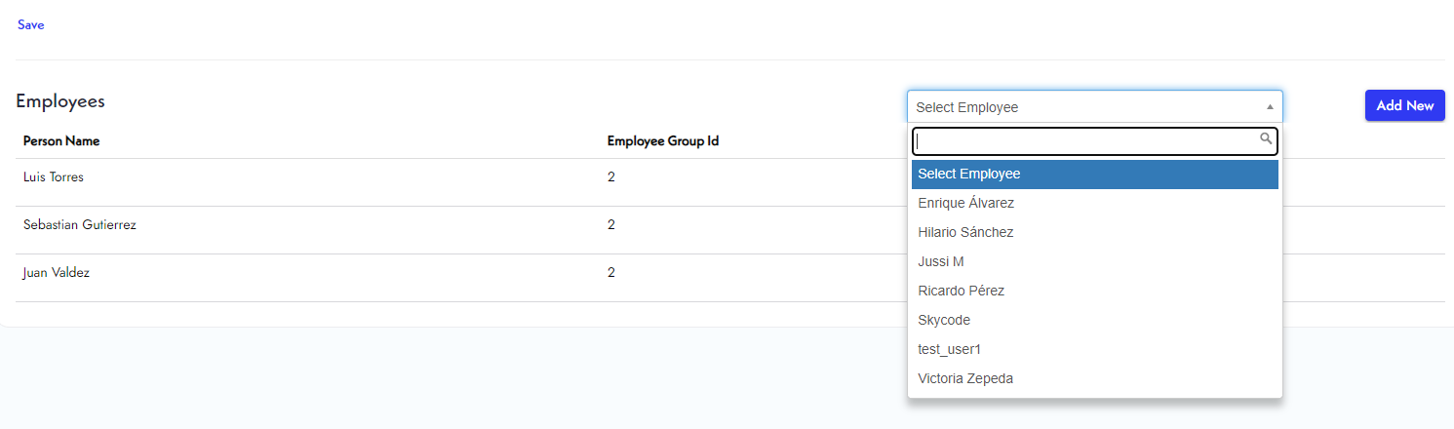Image resolution: width=1454 pixels, height=429 pixels.
Task: Select test_user1 from the dropdown
Action: pos(950,350)
